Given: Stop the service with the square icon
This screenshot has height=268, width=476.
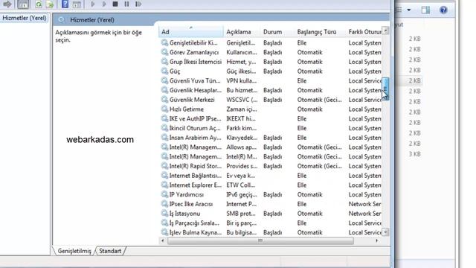Looking at the screenshot, I should click(115, 4).
